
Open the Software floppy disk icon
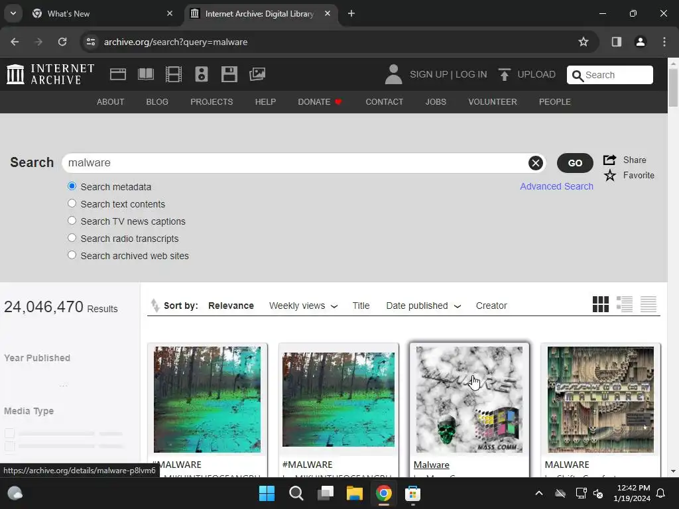coord(229,74)
